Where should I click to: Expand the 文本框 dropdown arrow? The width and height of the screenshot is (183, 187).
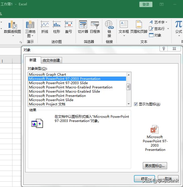(124, 36)
